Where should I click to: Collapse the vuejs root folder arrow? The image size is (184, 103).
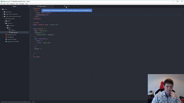pos(1,9)
